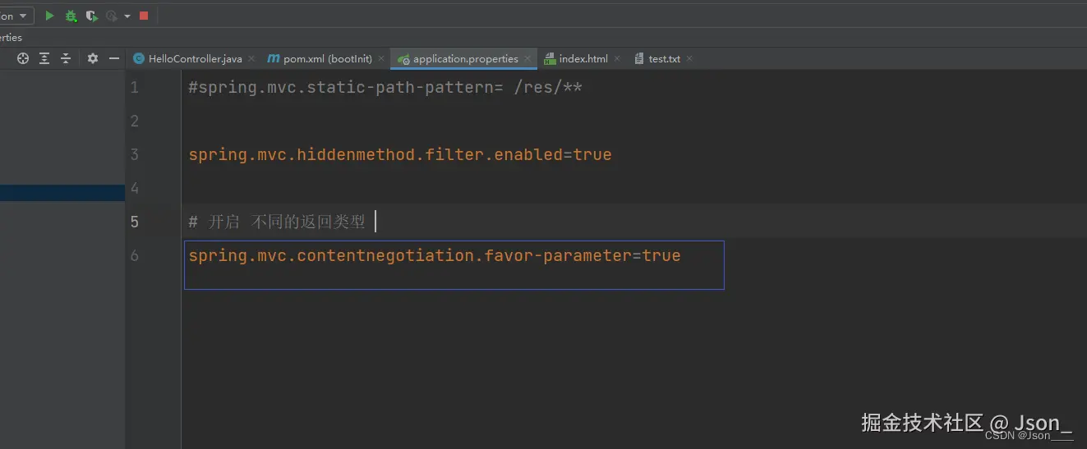
Task: Click the green Run button
Action: pos(50,16)
